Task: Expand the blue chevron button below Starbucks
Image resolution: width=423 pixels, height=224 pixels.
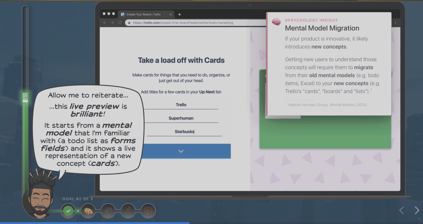Action: pos(181,151)
